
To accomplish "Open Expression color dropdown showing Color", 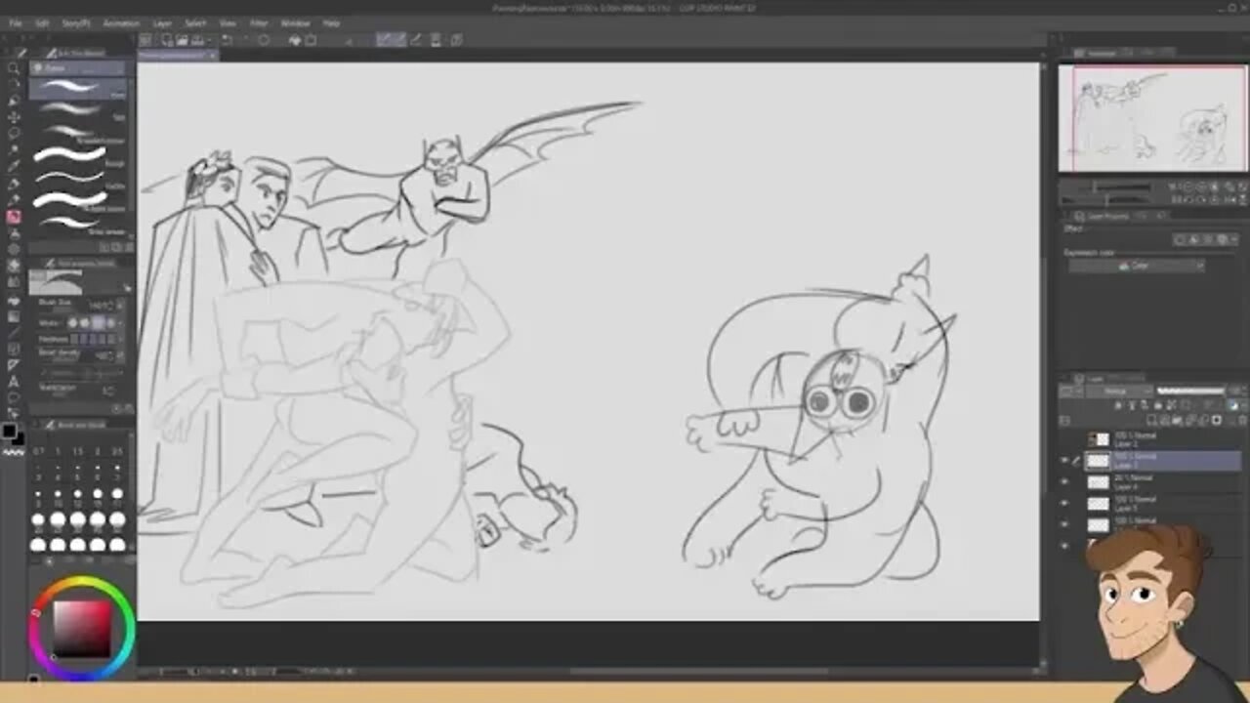I will click(1137, 266).
